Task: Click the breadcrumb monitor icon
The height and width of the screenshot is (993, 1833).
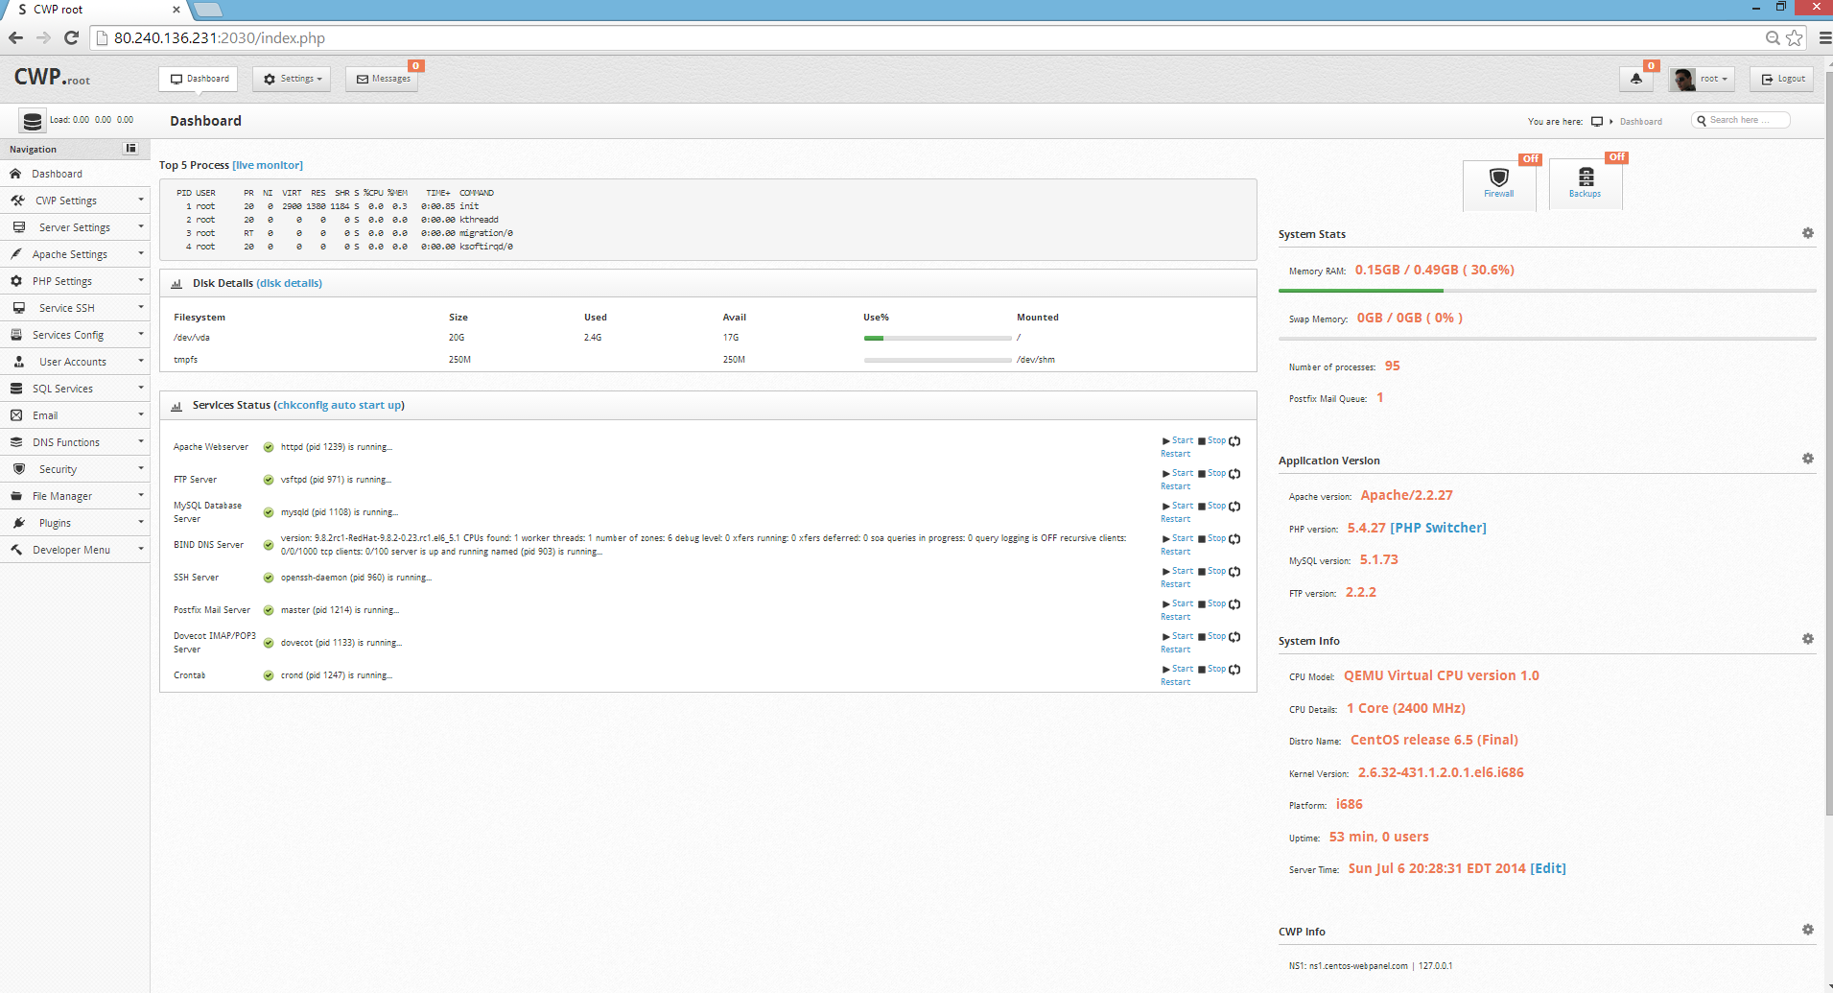Action: coord(1597,122)
